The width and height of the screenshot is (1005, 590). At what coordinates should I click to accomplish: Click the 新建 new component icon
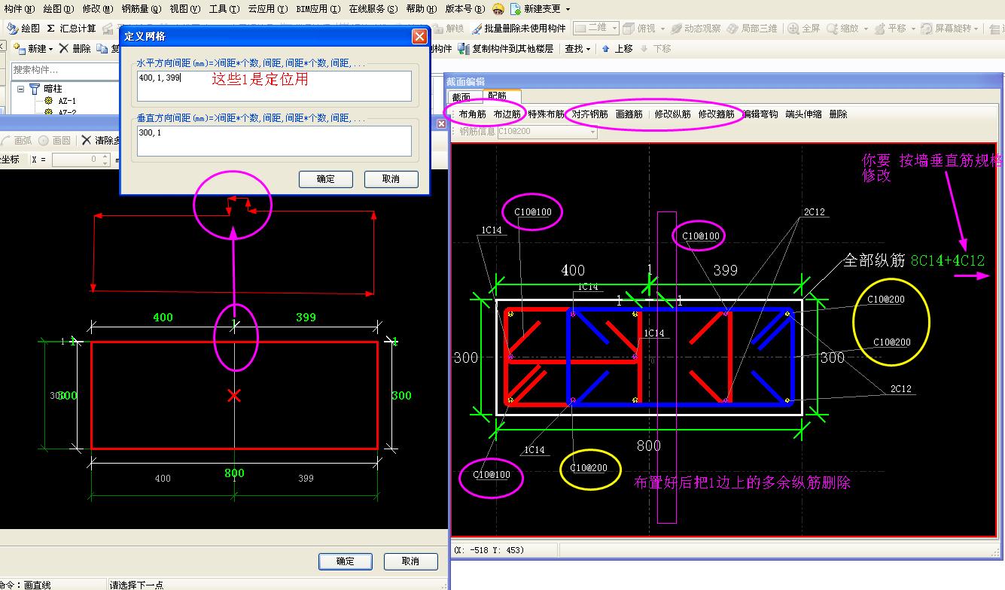tap(21, 49)
